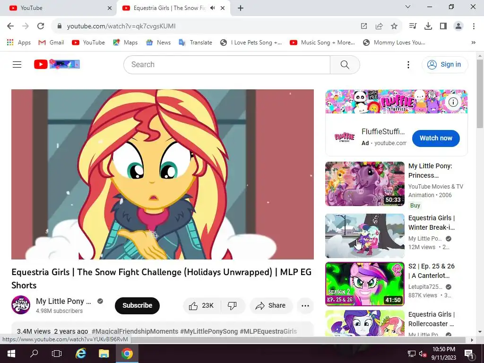Subscribe to My Little Pony channel
This screenshot has width=484, height=363.
[138, 306]
